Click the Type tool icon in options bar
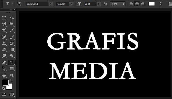172x99 pixels. point(7,4)
